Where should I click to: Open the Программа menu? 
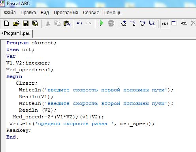coord(66,13)
